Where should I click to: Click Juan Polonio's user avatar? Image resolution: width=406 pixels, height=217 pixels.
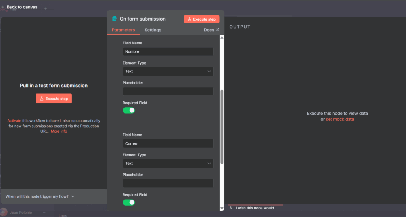coord(4,212)
